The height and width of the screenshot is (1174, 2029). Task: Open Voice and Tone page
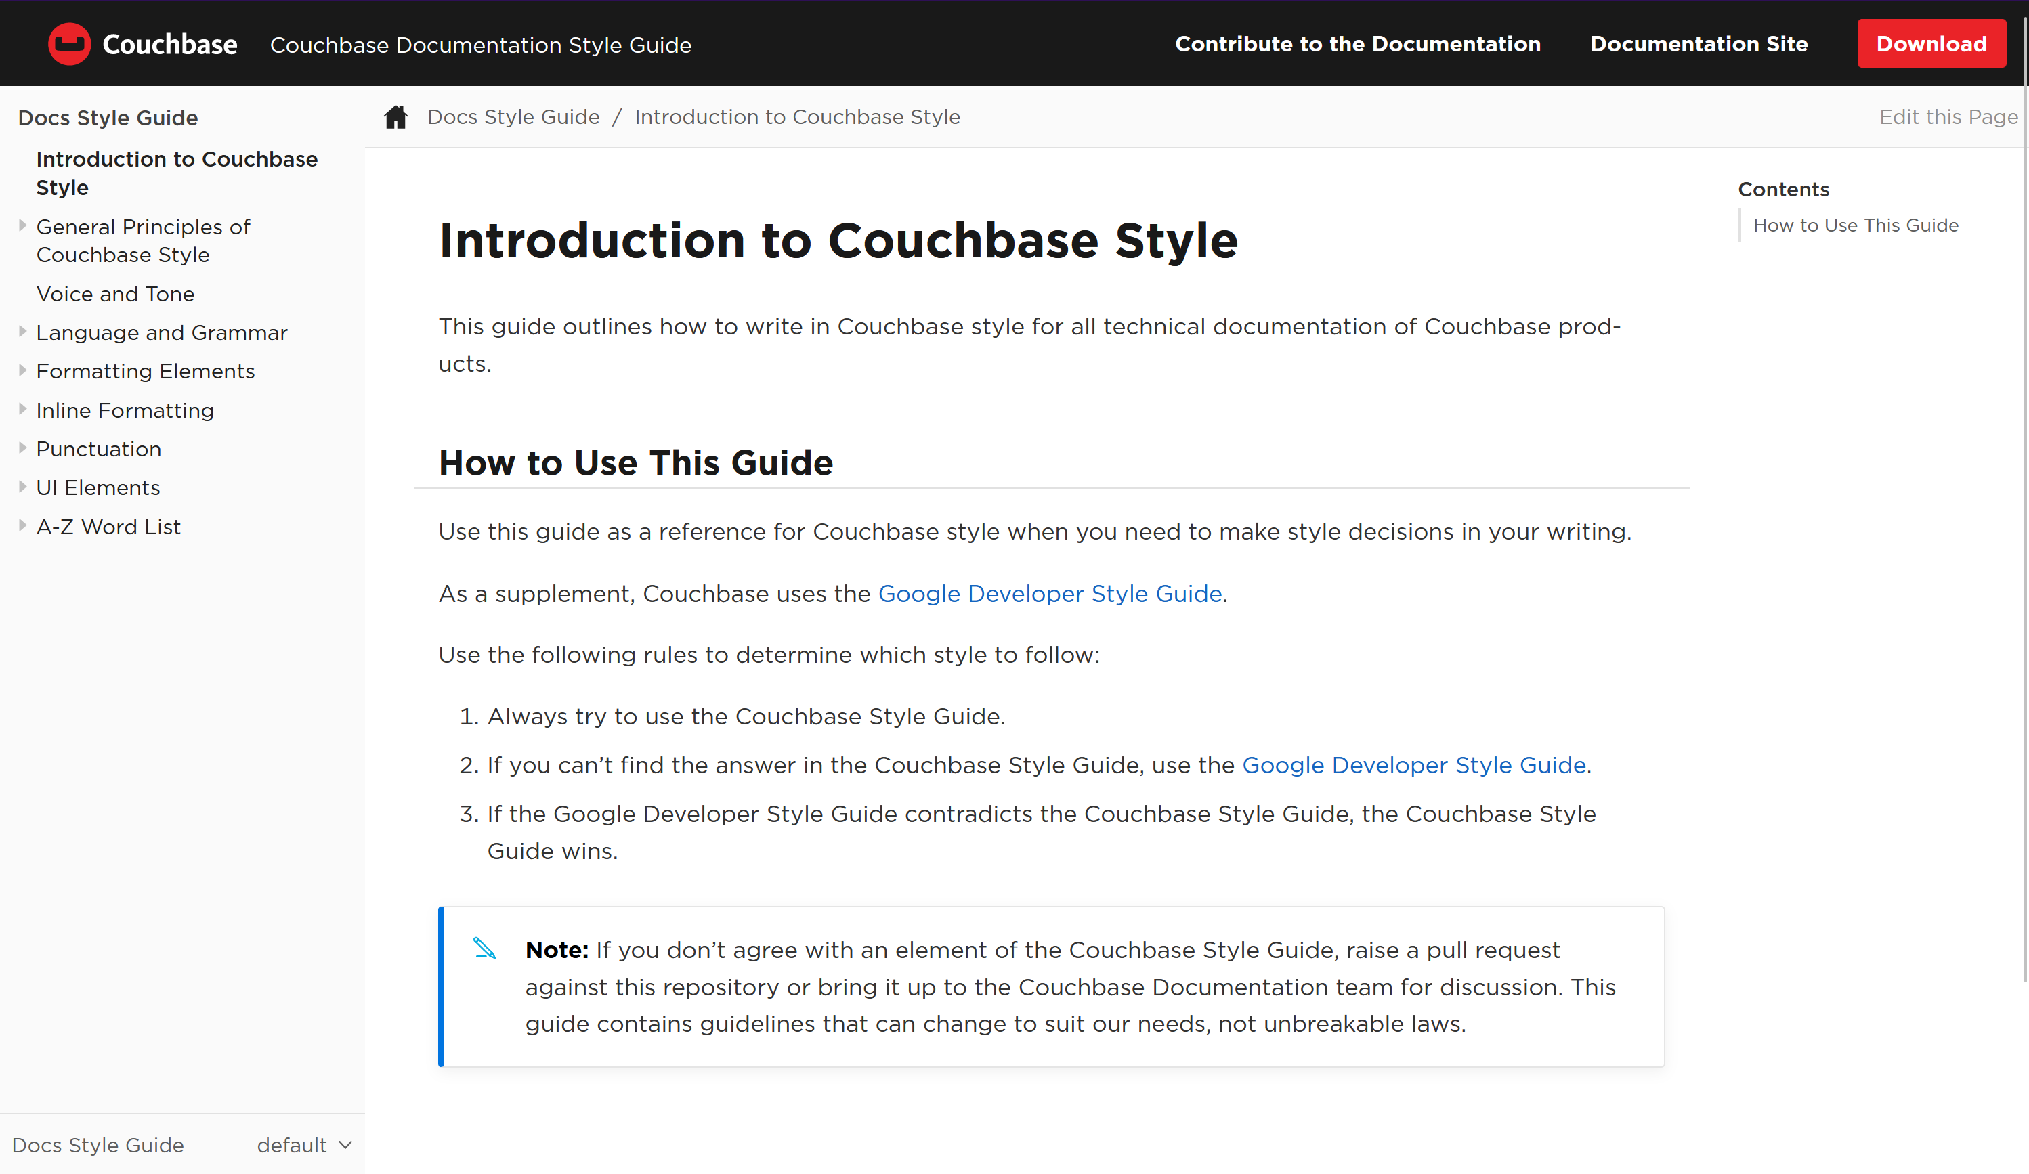click(115, 294)
